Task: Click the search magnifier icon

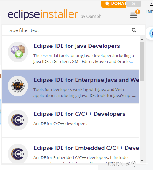Action: tap(134, 30)
